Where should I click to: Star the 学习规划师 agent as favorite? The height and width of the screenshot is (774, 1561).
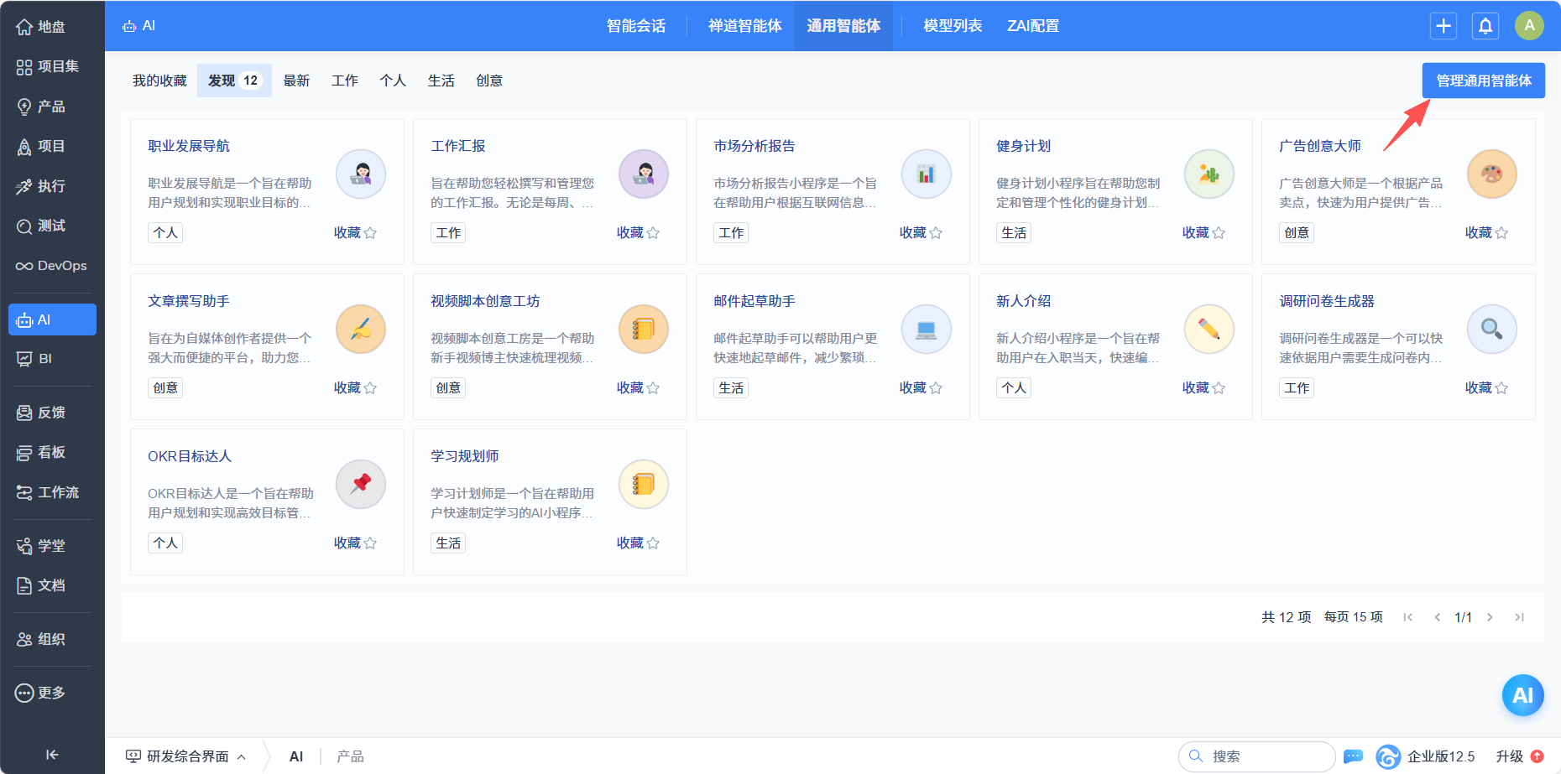click(639, 543)
